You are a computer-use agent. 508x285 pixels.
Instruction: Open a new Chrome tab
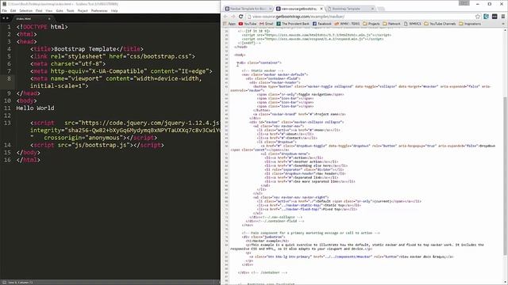tap(381, 9)
